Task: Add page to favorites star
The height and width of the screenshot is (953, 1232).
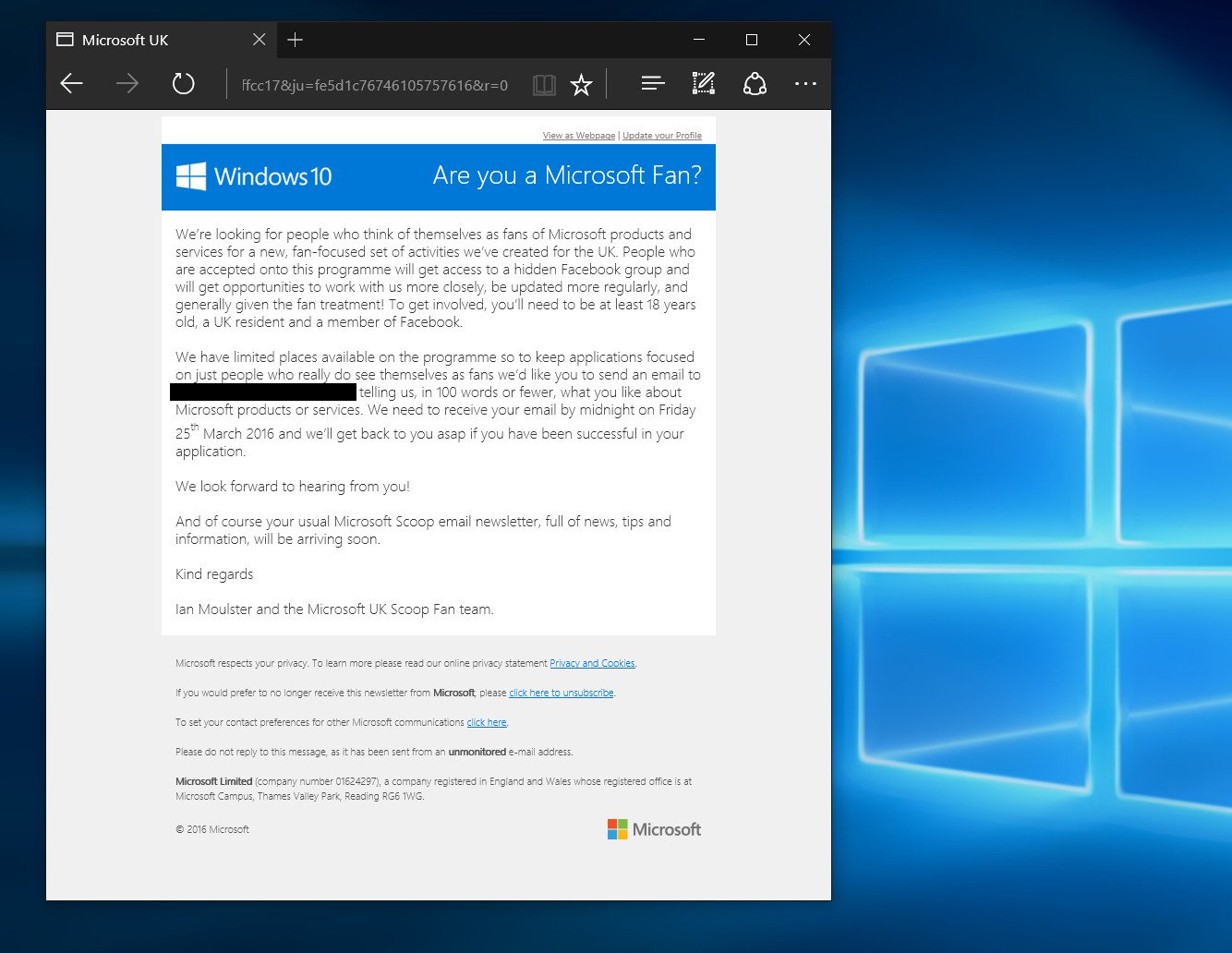Action: click(x=581, y=85)
